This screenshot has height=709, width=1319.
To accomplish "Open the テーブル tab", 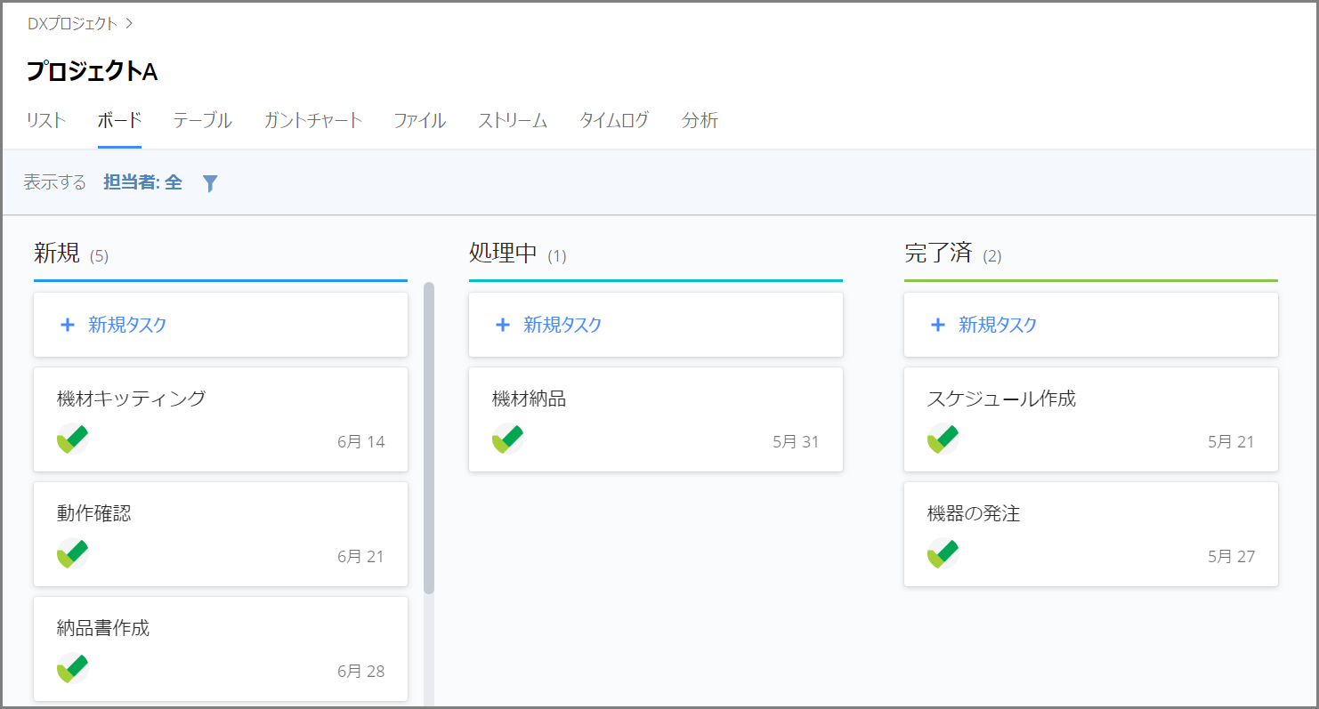I will (x=202, y=120).
